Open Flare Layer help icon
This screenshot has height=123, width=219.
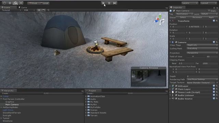(x=214, y=89)
